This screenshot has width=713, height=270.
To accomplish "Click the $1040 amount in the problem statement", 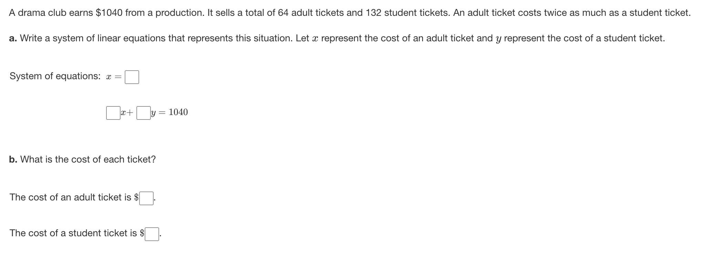I will click(x=109, y=13).
